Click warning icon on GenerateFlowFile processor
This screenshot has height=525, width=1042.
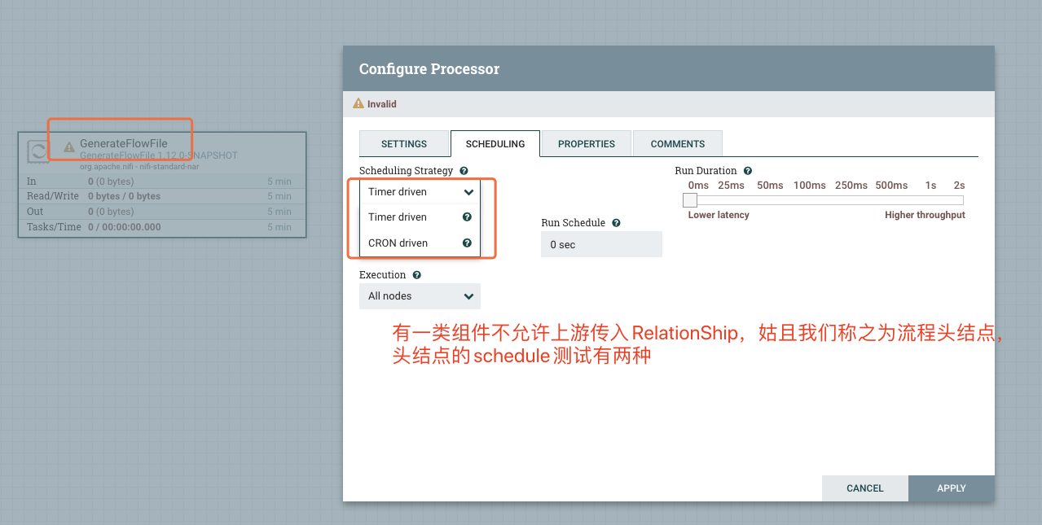tap(69, 147)
